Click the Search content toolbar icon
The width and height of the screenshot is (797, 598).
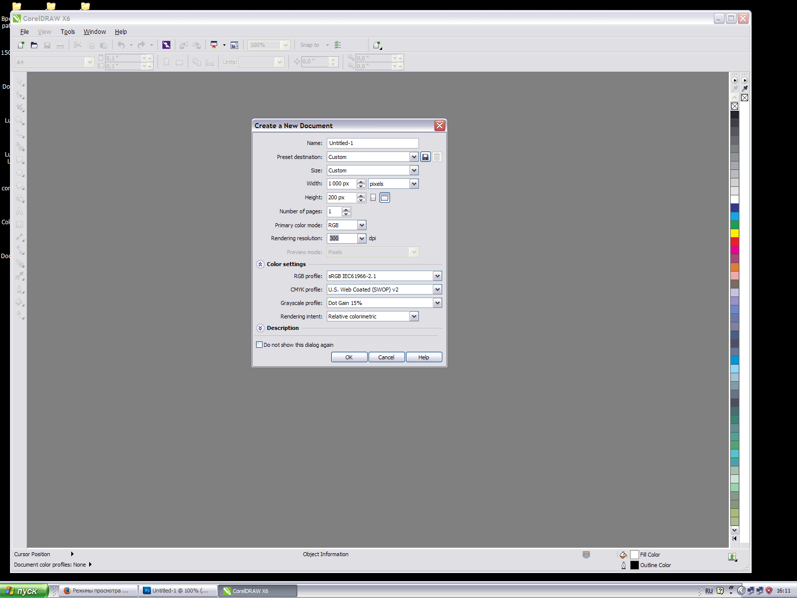point(166,45)
